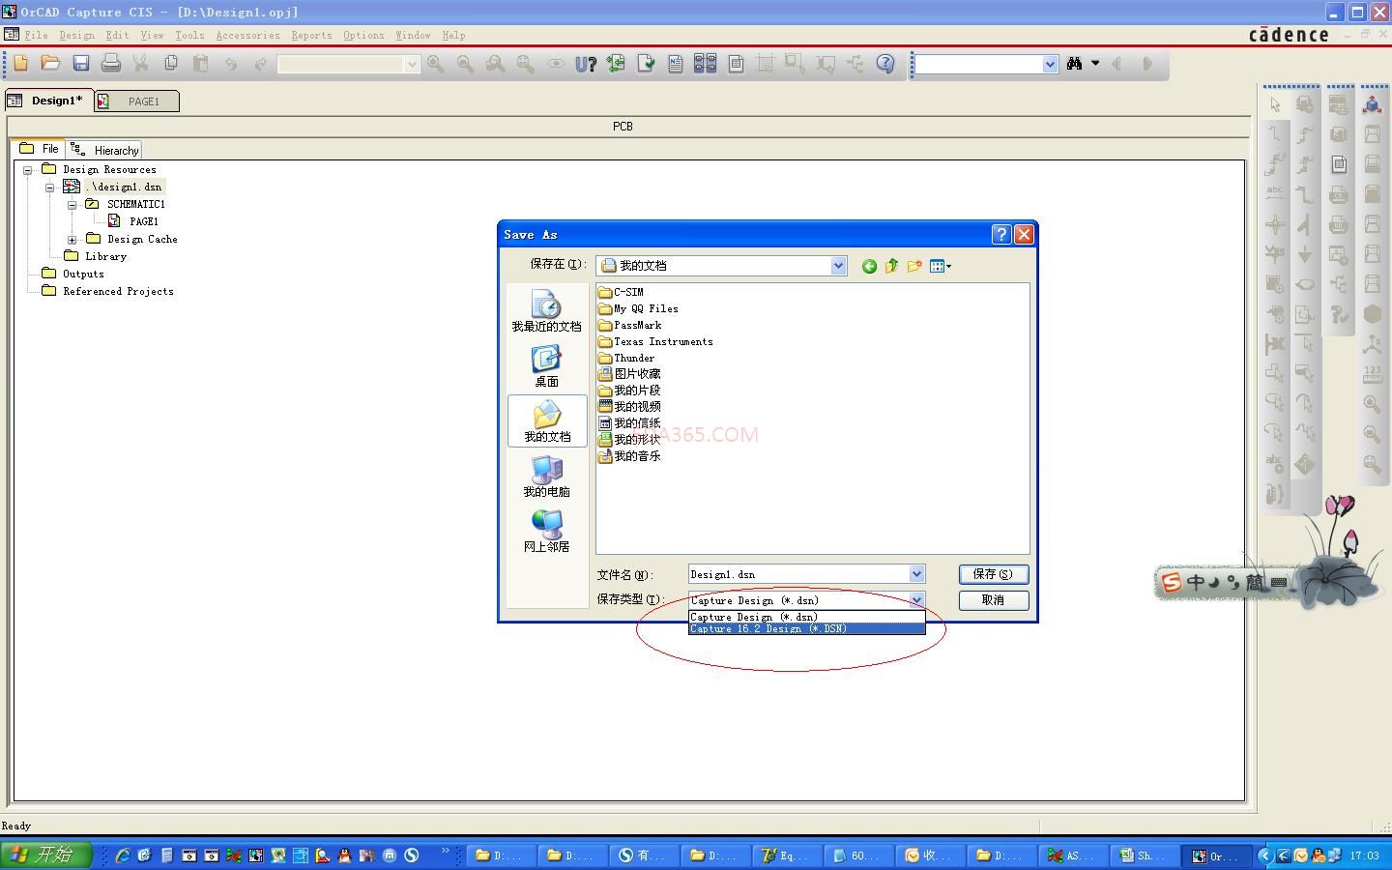Click the New document toolbar icon

point(20,64)
